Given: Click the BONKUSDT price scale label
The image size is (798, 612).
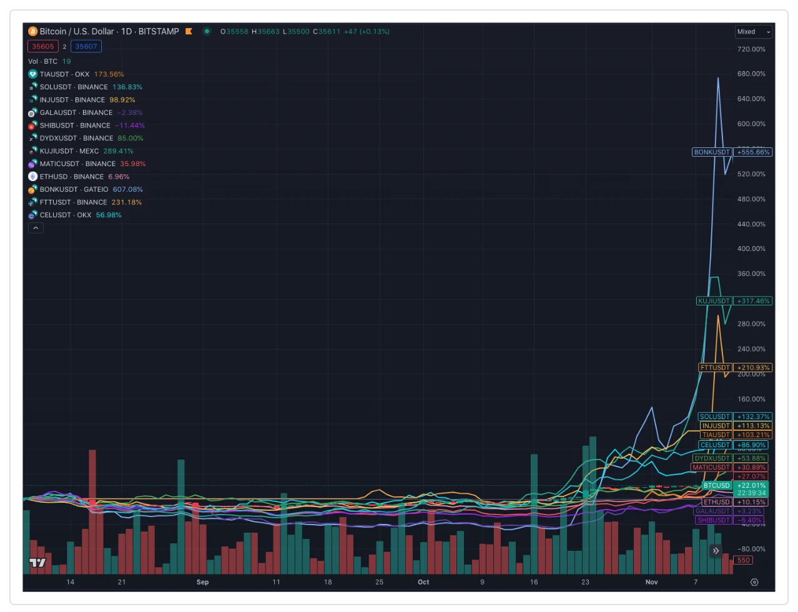Looking at the screenshot, I should pyautogui.click(x=712, y=152).
